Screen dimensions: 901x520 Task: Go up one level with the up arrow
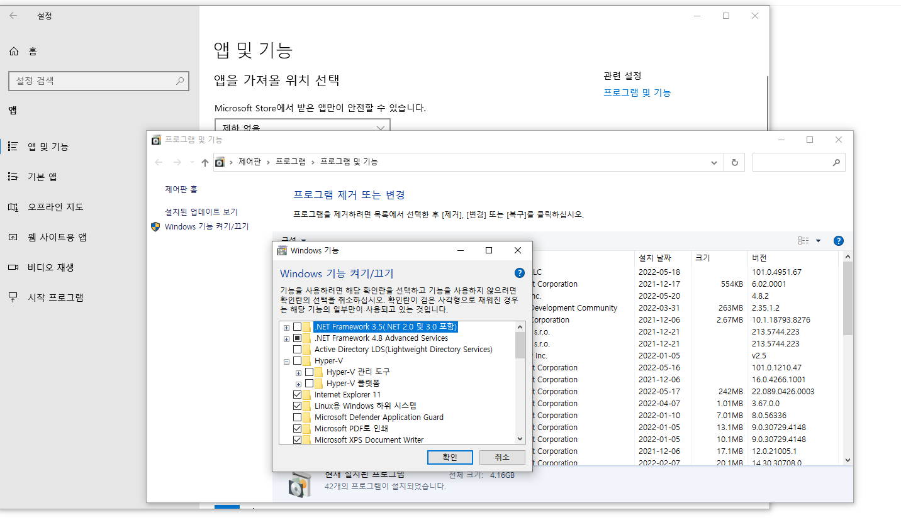[204, 162]
